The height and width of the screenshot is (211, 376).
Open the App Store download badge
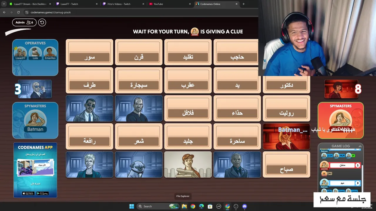28,193
